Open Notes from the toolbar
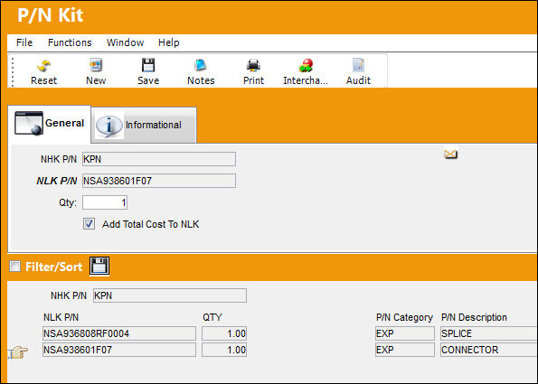 [x=201, y=65]
